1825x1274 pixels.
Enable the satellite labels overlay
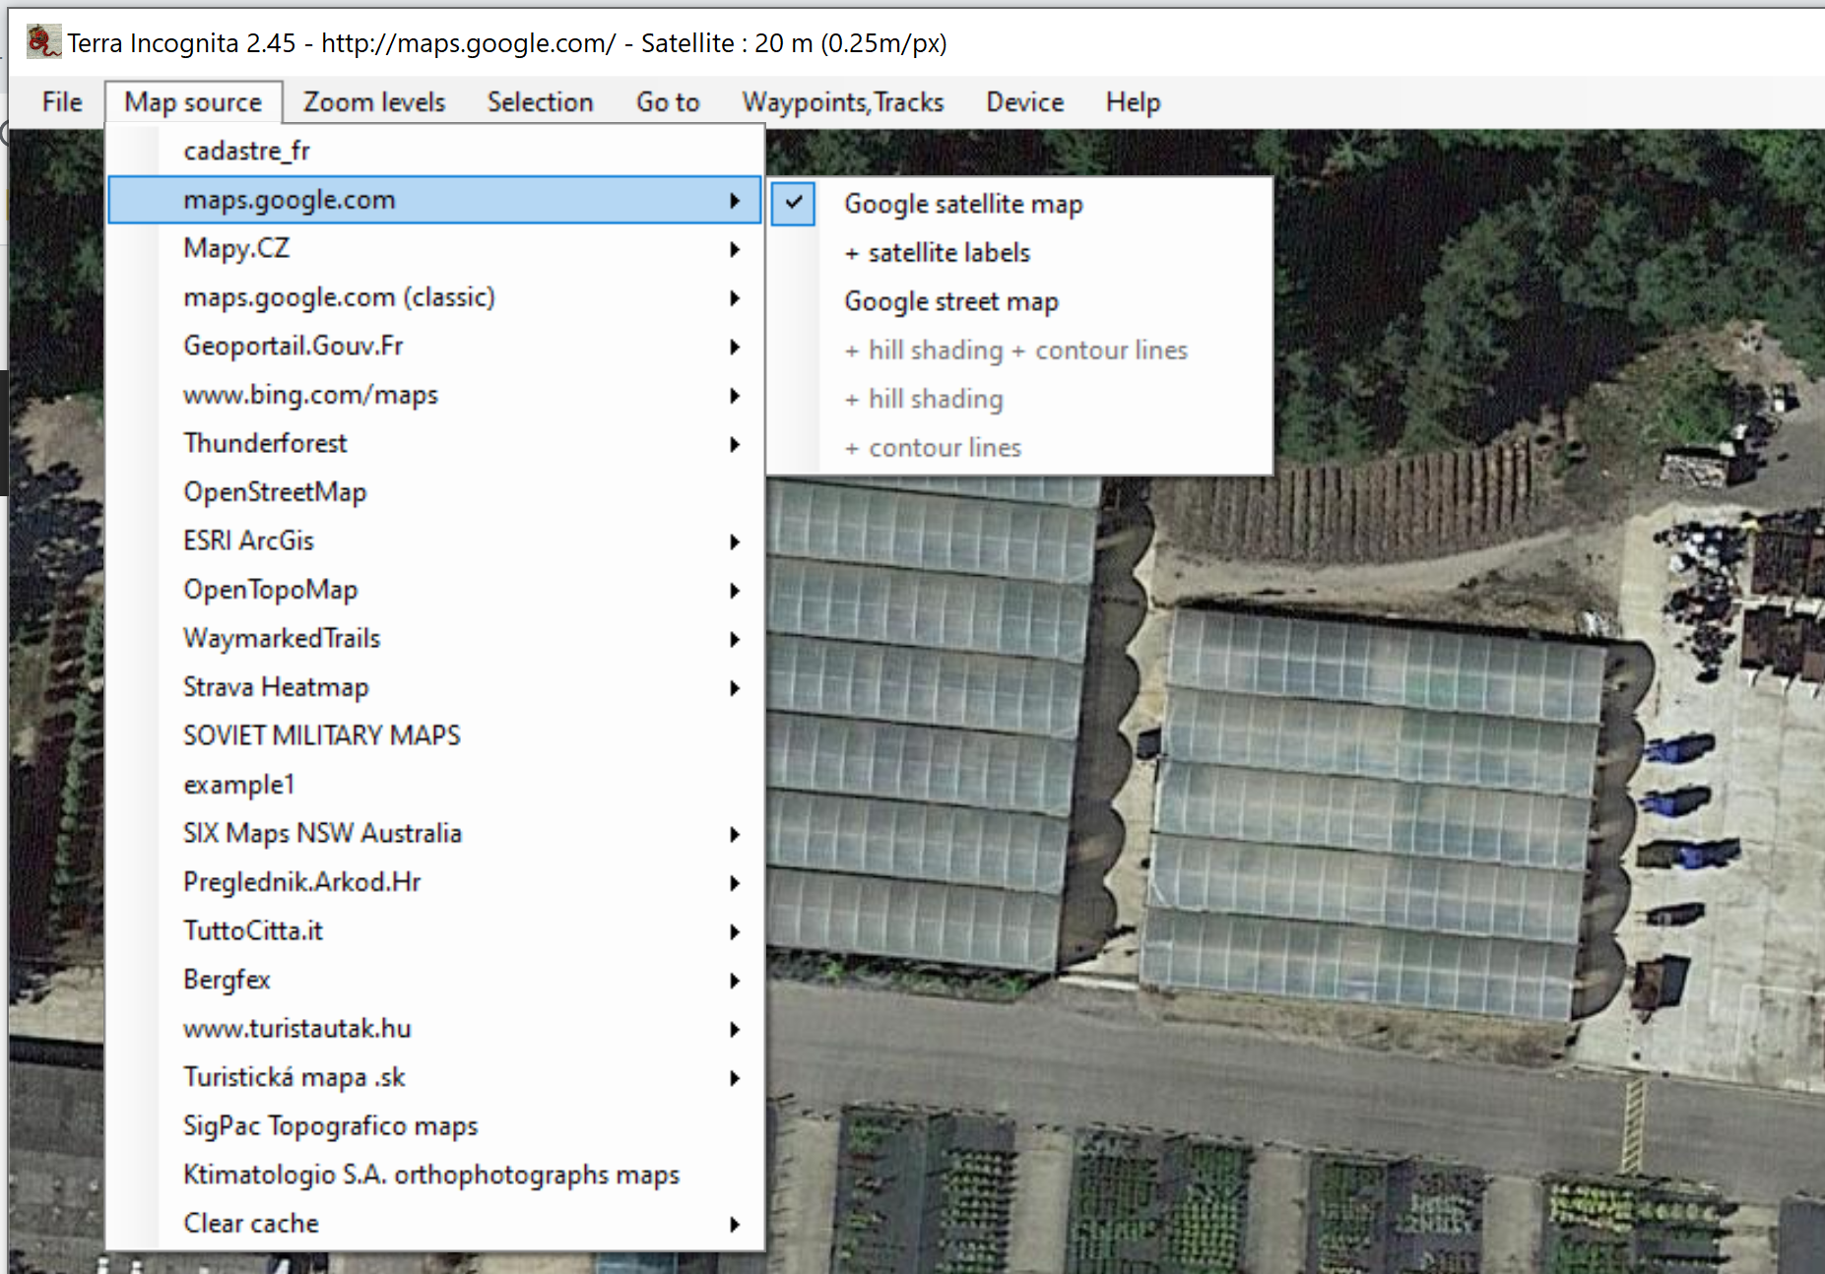point(1020,253)
